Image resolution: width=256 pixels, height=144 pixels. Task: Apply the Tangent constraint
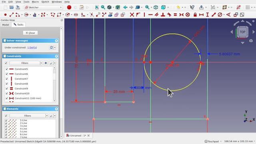tap(169, 15)
